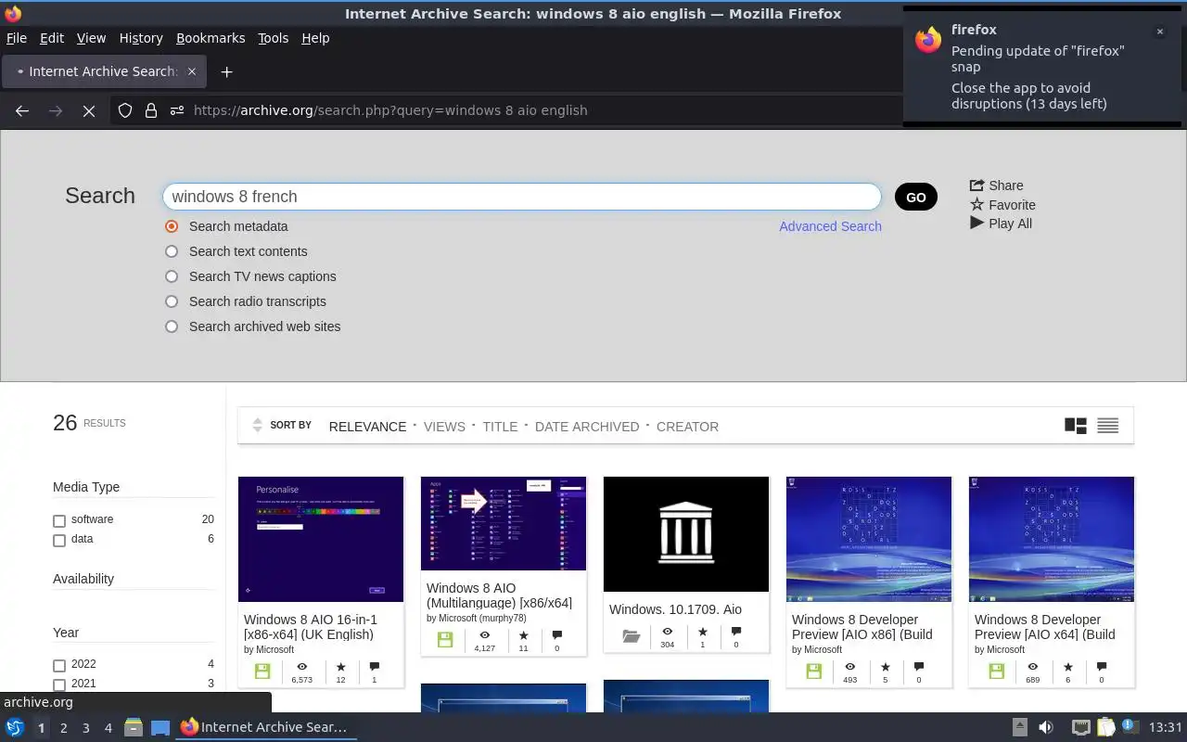1187x742 pixels.
Task: Open the View menu
Action: [91, 38]
